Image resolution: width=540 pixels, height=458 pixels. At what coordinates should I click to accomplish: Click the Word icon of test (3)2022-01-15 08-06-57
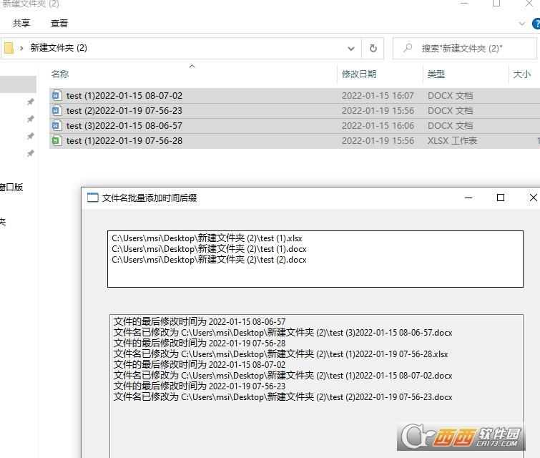point(57,125)
